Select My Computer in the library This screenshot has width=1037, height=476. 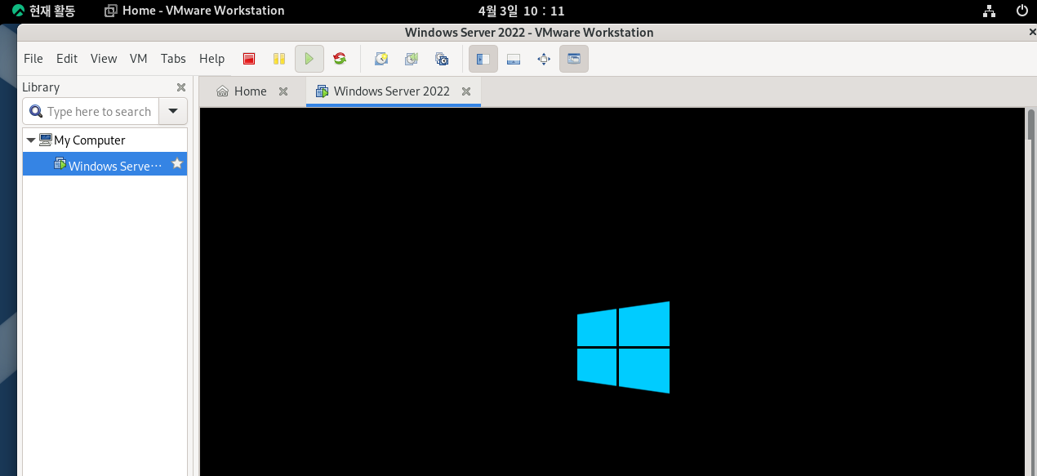point(89,140)
